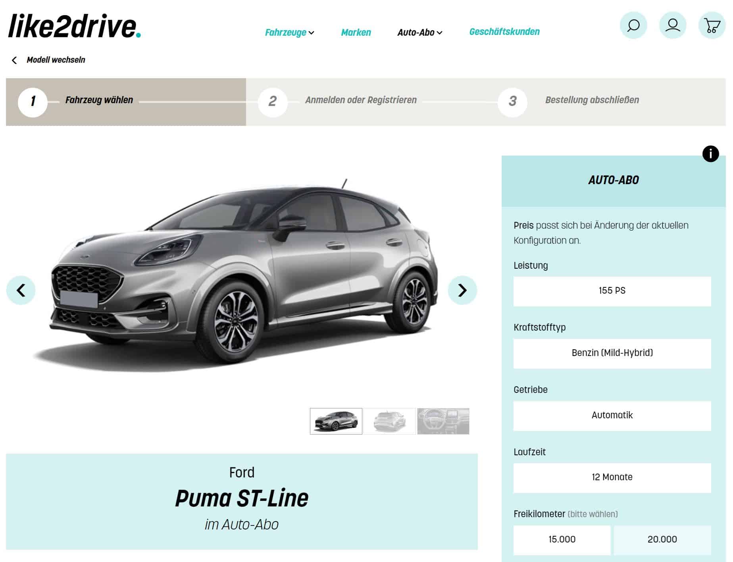Choose the 12 Monate Laufzeit option

coord(612,478)
